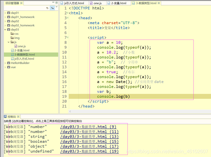The height and width of the screenshot is (157, 211).
Task: Collapse the day03 project node
Action: click(x=5, y=30)
